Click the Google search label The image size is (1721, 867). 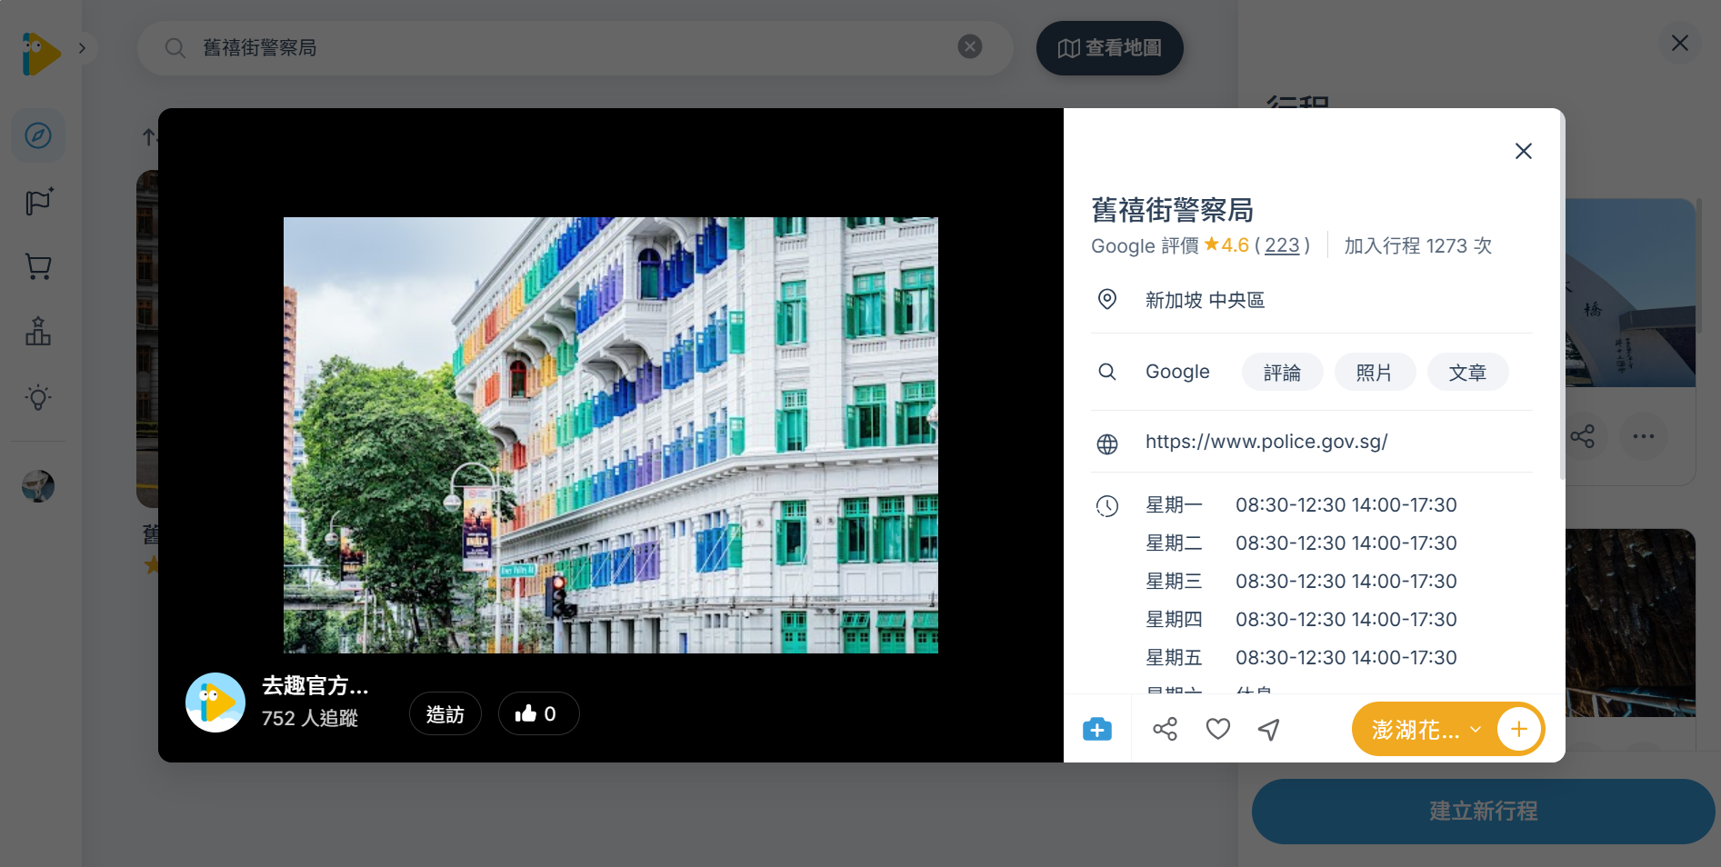click(1177, 372)
